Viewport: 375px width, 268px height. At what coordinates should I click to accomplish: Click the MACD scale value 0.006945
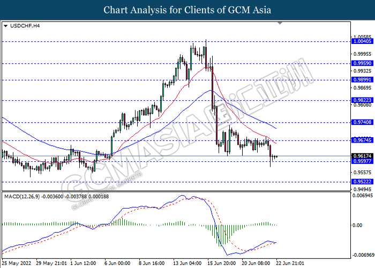[363, 196]
